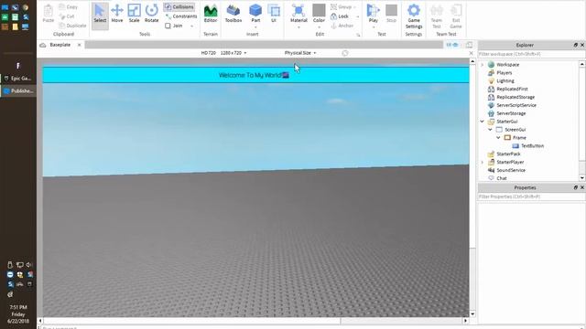Select ServerStorage in the Explorer
The height and width of the screenshot is (329, 586).
(x=511, y=113)
